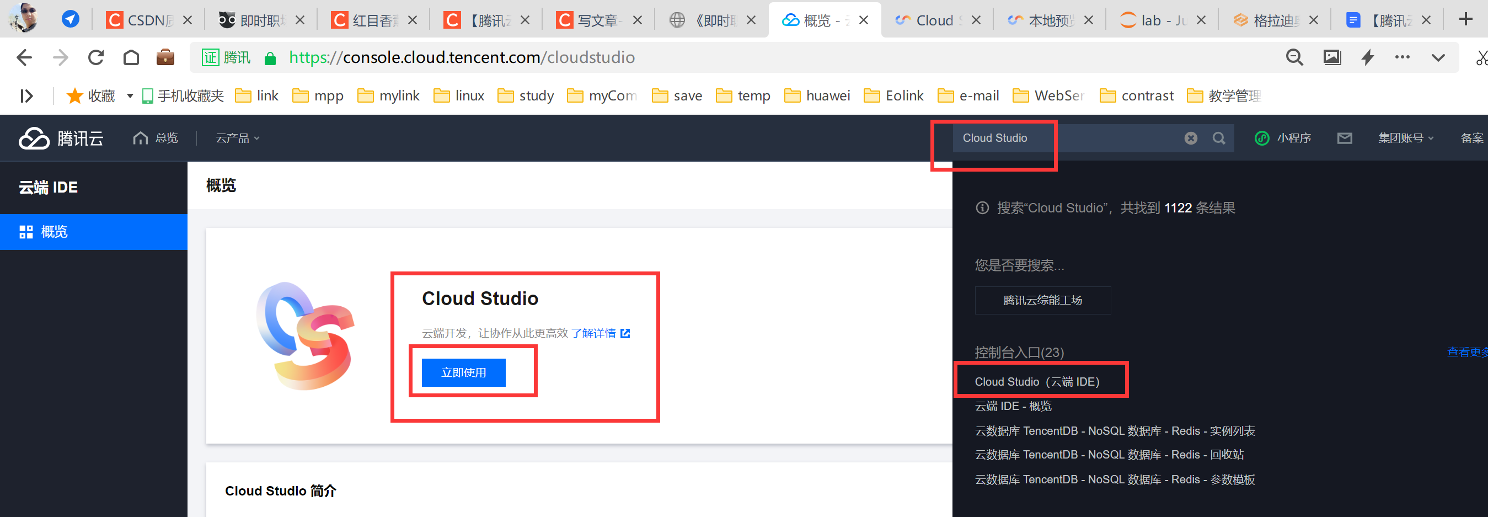This screenshot has height=517, width=1488.
Task: Click the browser forward arrow
Action: point(60,57)
